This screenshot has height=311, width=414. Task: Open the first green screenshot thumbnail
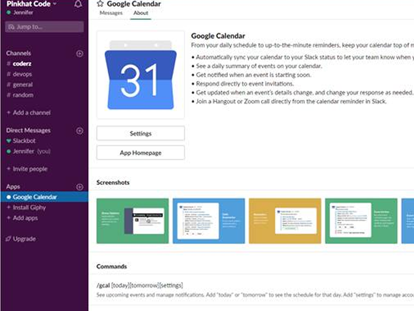pyautogui.click(x=132, y=221)
